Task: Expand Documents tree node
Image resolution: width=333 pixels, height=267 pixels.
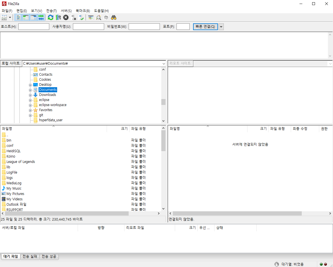Action: tap(30, 90)
